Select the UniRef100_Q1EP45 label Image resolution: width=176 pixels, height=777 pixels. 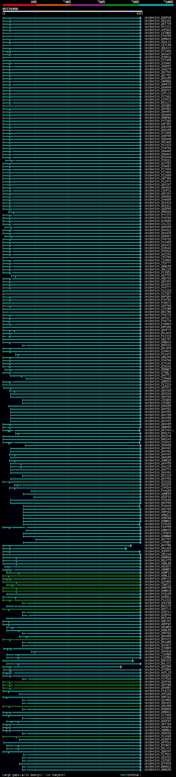[158, 136]
